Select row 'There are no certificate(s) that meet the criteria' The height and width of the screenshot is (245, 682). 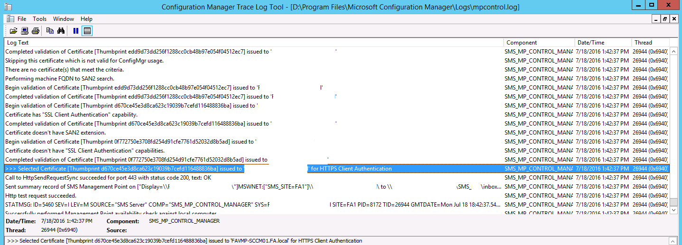click(x=337, y=70)
